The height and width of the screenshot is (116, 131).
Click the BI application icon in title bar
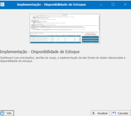tap(2, 4)
